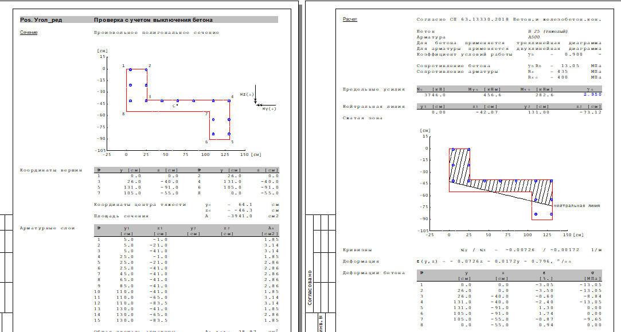Click "Коэффициент условий работы" label
Screen dimensions: 621x332
(464, 54)
